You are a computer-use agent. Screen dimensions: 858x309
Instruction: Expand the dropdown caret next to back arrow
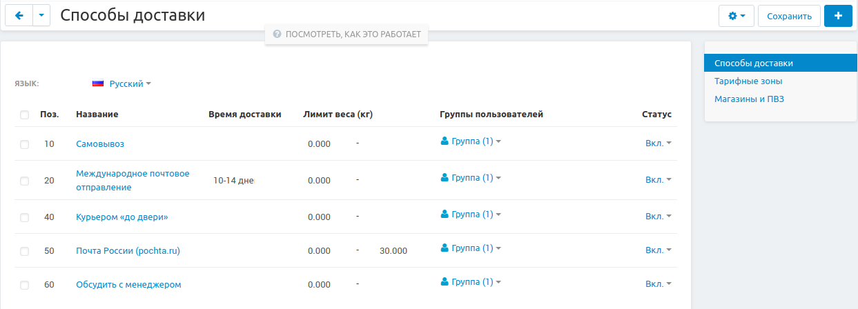click(x=41, y=15)
